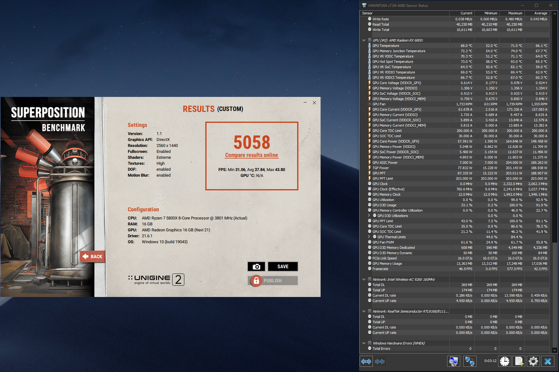Viewport: 559px width, 372px height.
Task: Collapse the GPU AMD Radeon RX 6800 section
Action: click(x=364, y=40)
